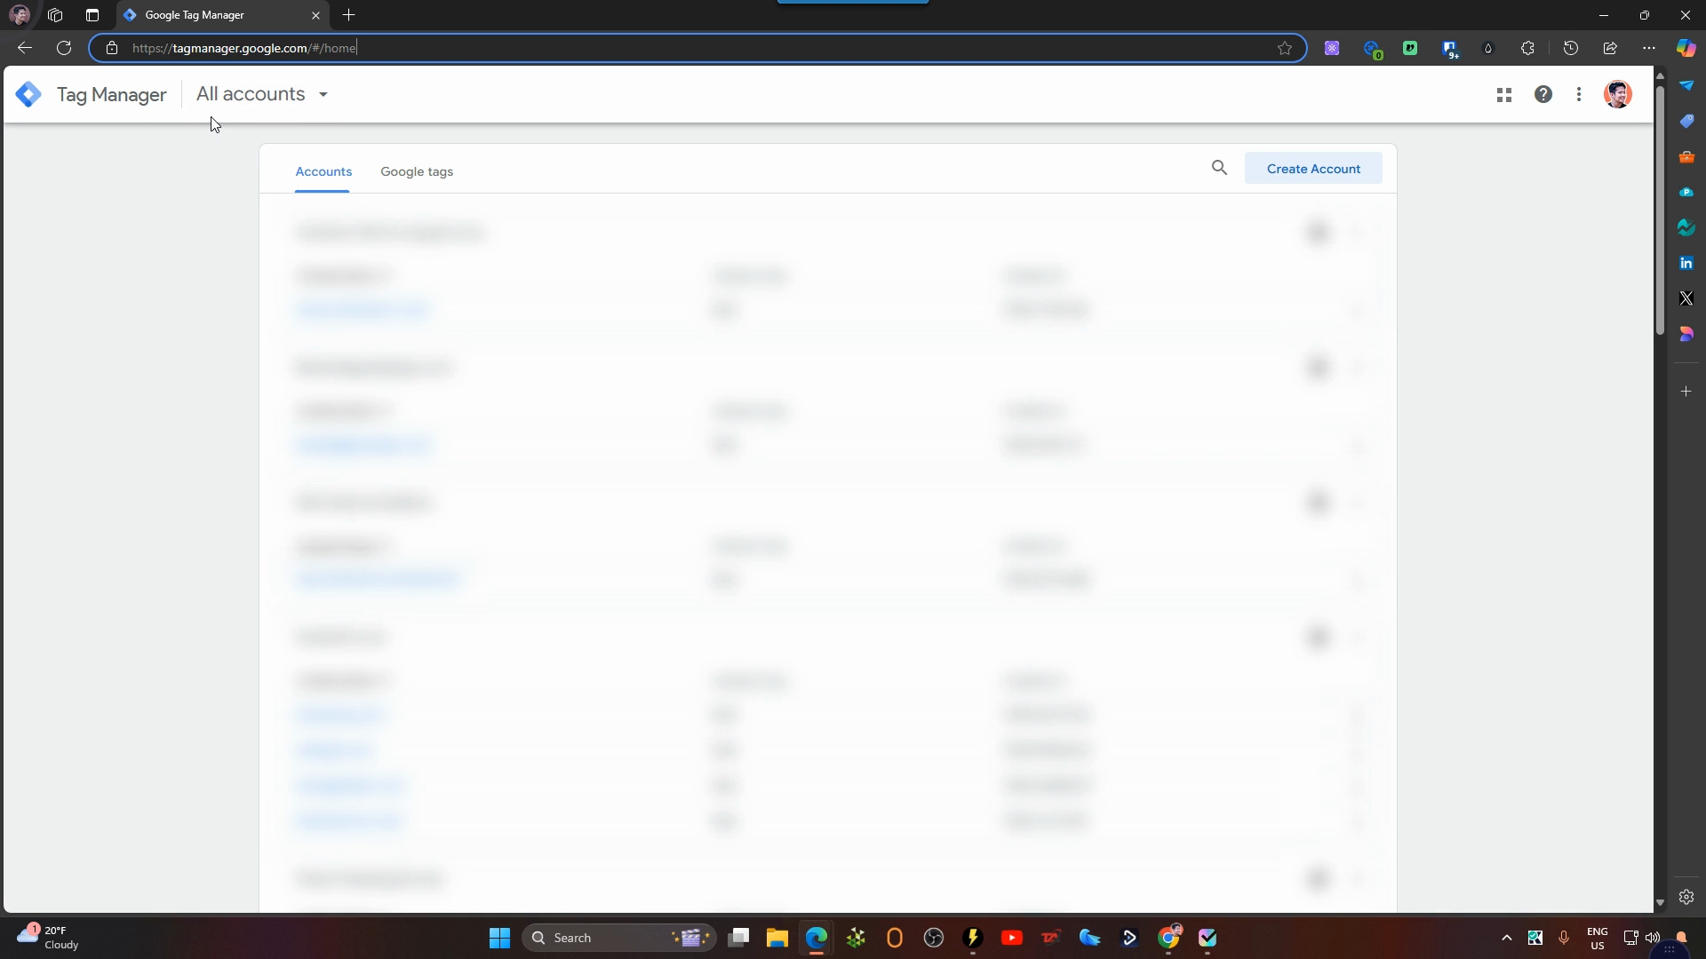Click the dark droplet extension icon
The width and height of the screenshot is (1706, 959).
click(x=1488, y=49)
